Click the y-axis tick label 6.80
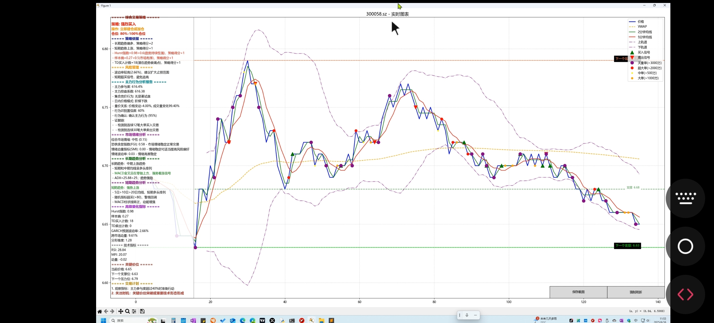The image size is (714, 323). click(x=105, y=49)
